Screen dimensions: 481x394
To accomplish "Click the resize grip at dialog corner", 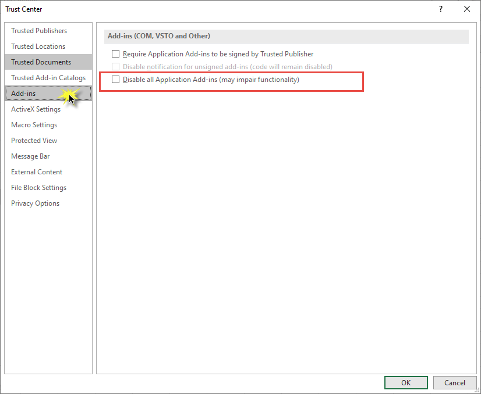I will click(478, 391).
